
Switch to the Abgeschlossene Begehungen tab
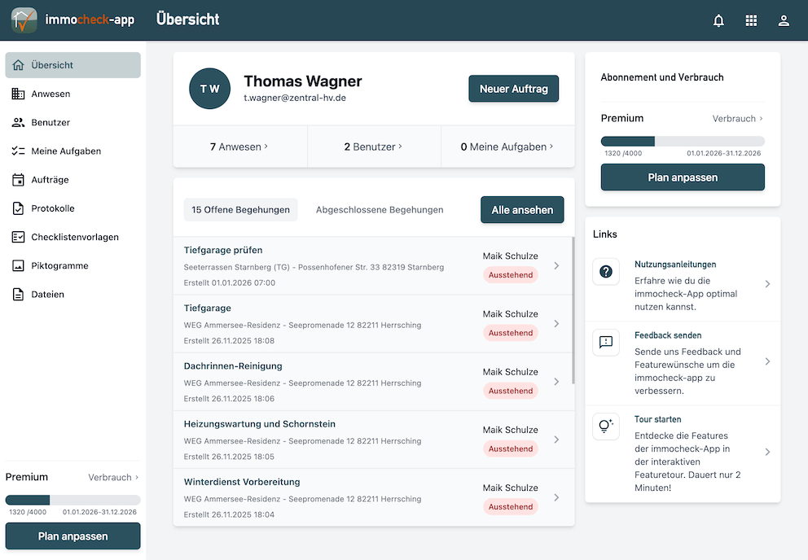pos(379,209)
